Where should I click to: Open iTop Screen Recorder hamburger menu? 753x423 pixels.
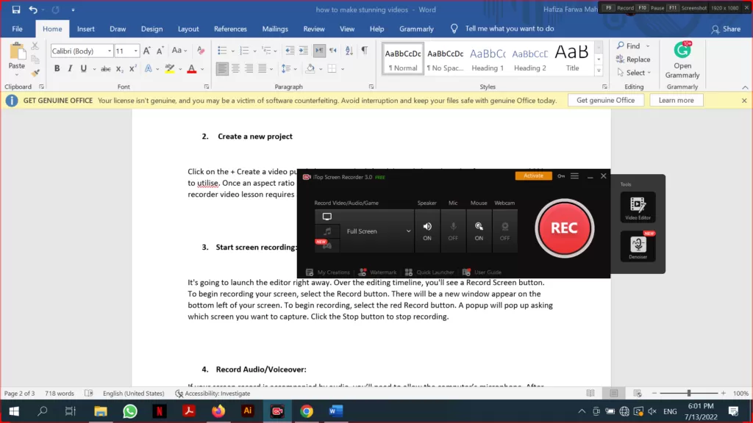[x=574, y=176]
